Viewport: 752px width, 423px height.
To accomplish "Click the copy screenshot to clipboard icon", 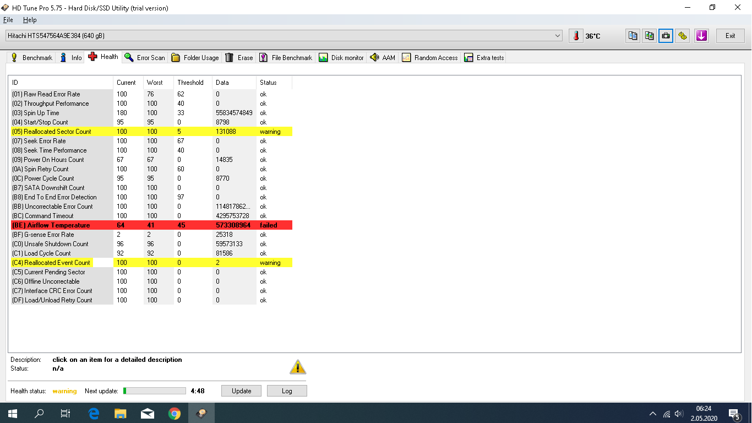I will pos(650,36).
